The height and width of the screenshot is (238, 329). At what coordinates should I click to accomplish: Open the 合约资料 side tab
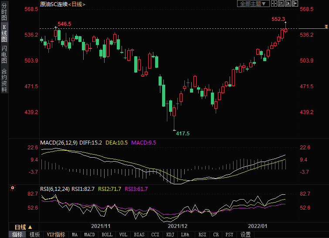pos(4,80)
